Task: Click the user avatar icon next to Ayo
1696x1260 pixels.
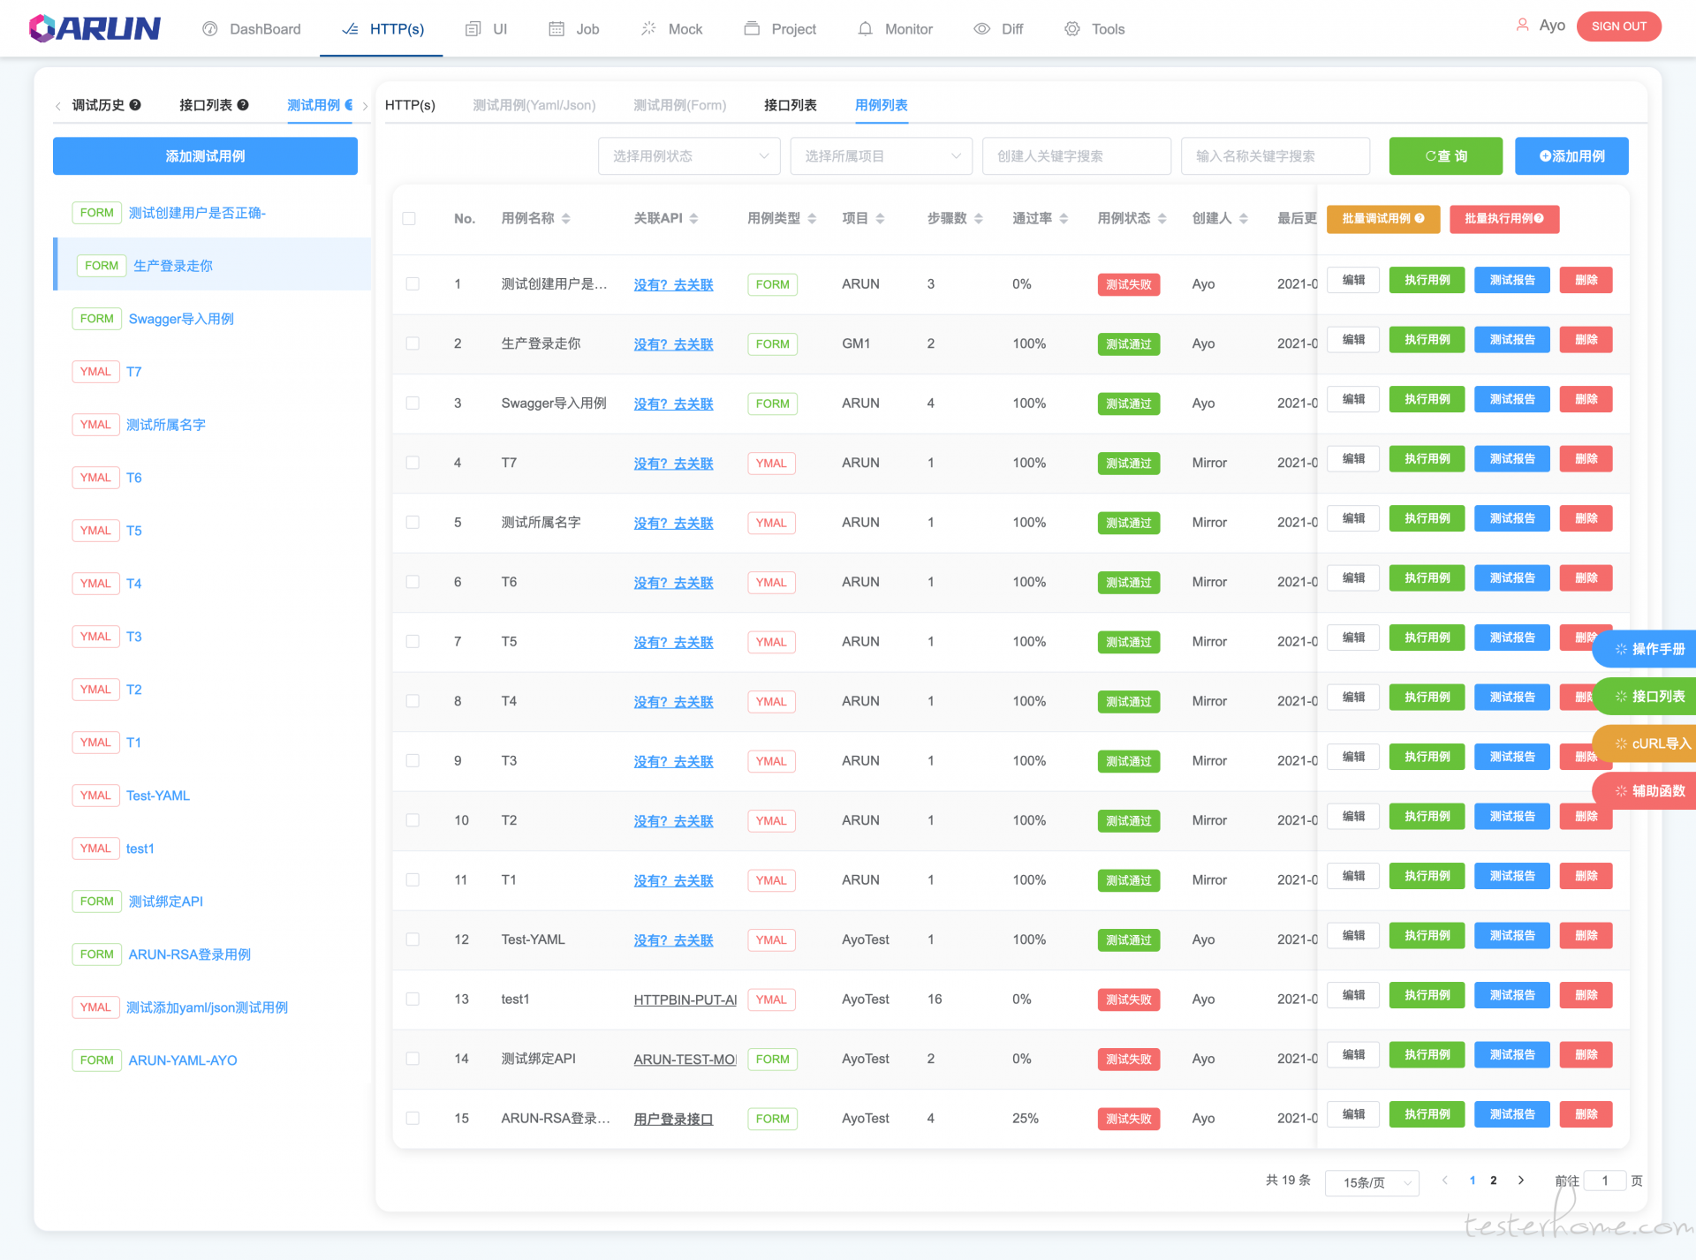Action: [x=1523, y=26]
